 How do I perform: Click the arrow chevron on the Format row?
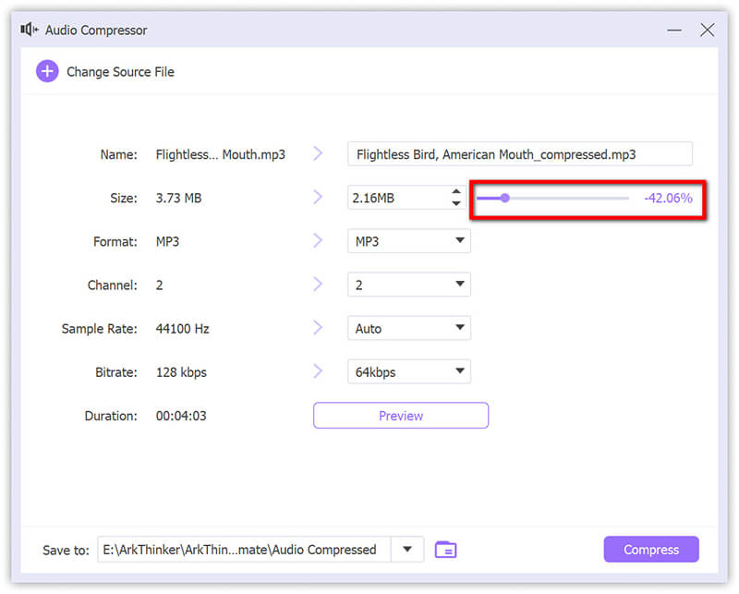(x=318, y=240)
